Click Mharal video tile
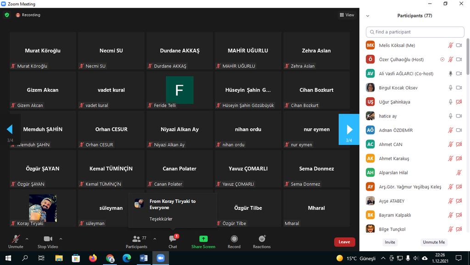 click(317, 208)
